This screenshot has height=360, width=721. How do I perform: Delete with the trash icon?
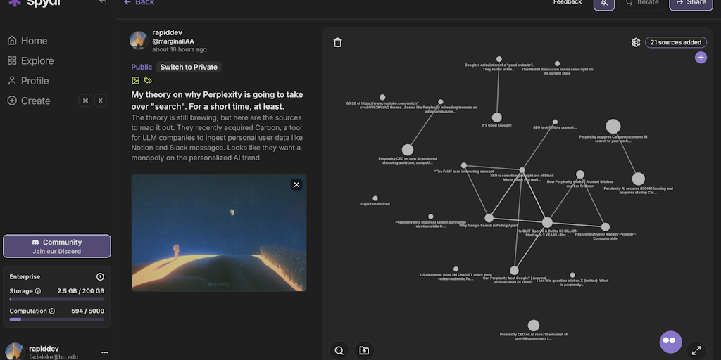click(x=337, y=42)
